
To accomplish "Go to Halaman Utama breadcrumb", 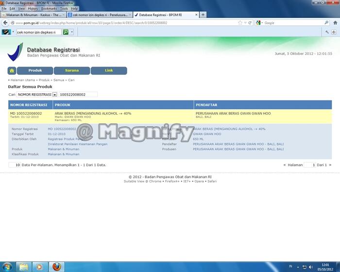I will point(22,80).
